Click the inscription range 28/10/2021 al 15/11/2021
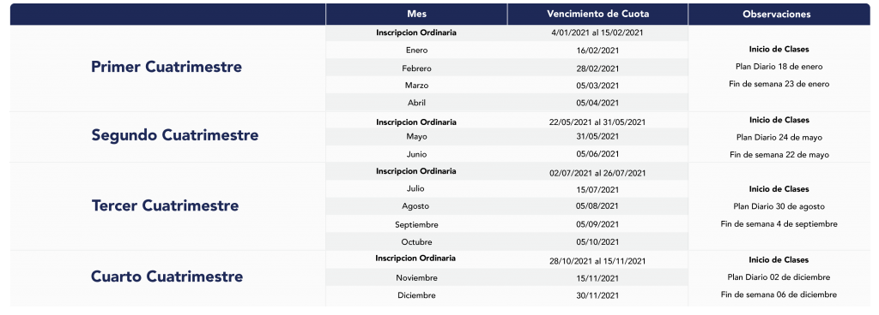This screenshot has height=315, width=879. (597, 261)
